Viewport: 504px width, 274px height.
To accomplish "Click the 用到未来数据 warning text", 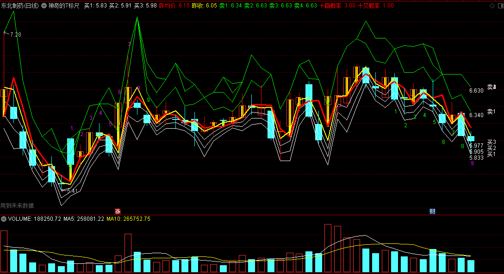I will (17, 205).
